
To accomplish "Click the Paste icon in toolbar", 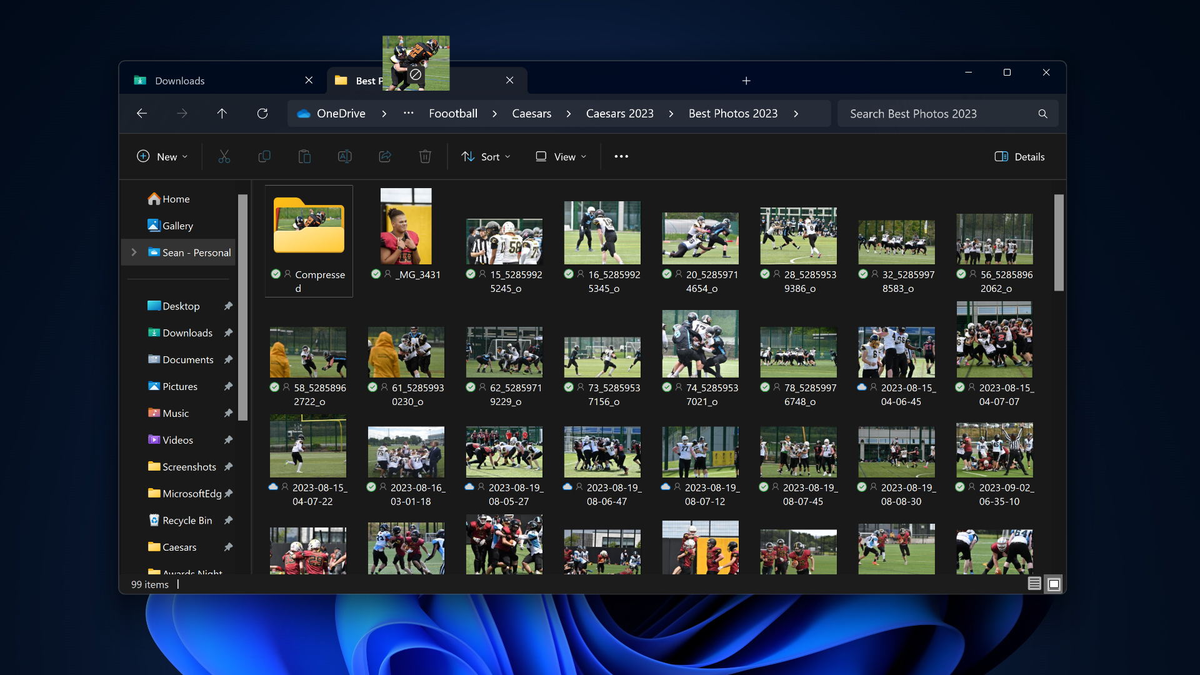I will 304,157.
